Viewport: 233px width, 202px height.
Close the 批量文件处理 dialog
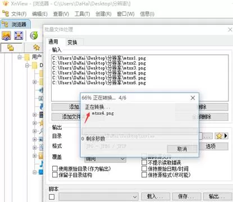click(230, 30)
